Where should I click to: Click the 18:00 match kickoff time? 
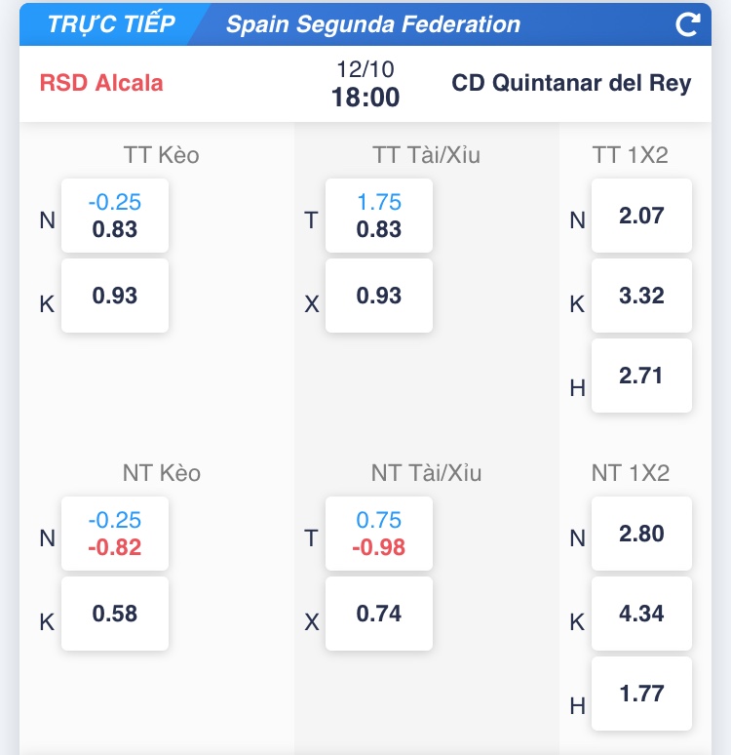pyautogui.click(x=365, y=97)
